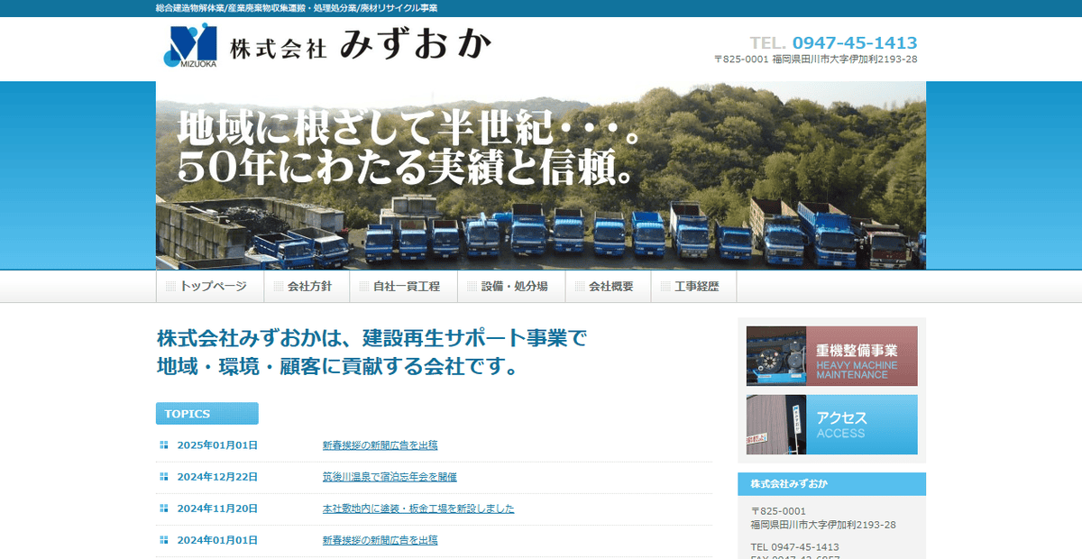Open the アクセス (ACCESS) banner
This screenshot has width=1082, height=559.
point(831,425)
